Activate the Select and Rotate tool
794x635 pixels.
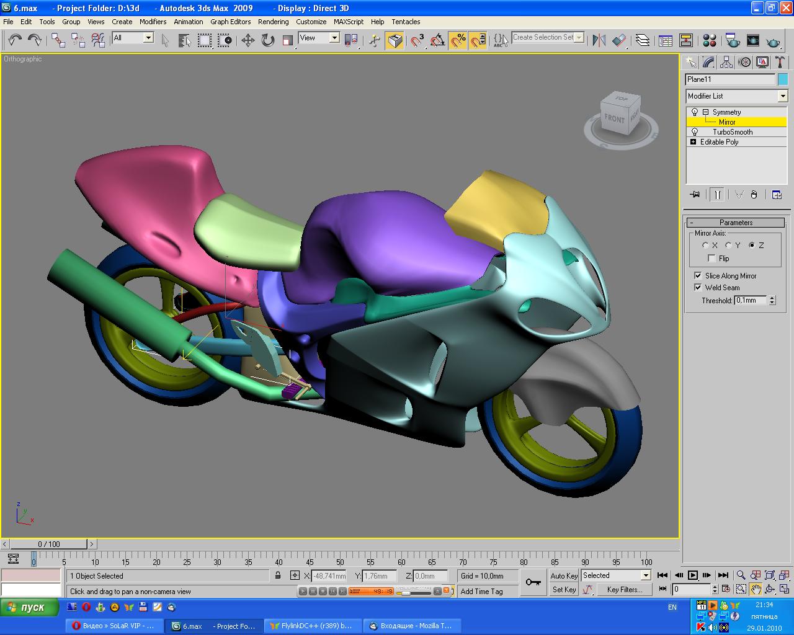(268, 41)
